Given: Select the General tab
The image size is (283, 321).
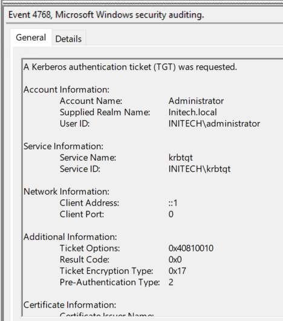Looking at the screenshot, I should click(x=31, y=37).
